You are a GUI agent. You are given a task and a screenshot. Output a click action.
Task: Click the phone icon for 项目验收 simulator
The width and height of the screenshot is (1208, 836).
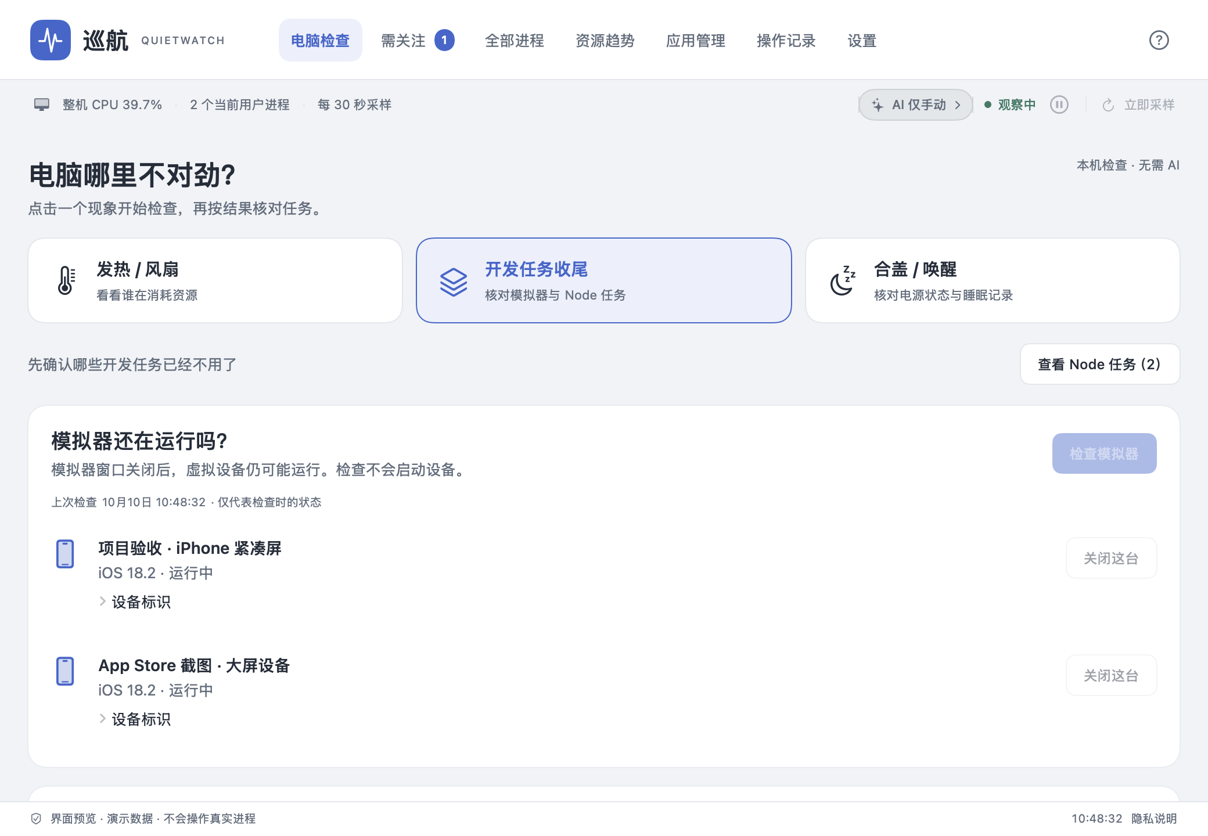(x=65, y=554)
